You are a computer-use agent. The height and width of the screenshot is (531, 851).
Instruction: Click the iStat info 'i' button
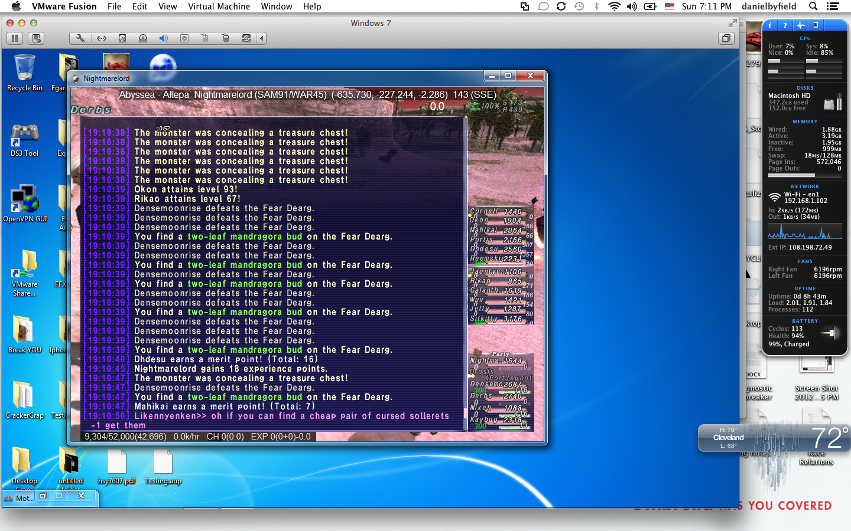(x=769, y=25)
